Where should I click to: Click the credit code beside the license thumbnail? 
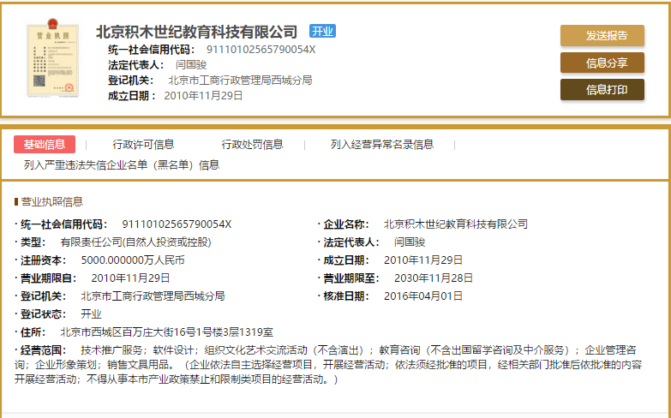[261, 50]
